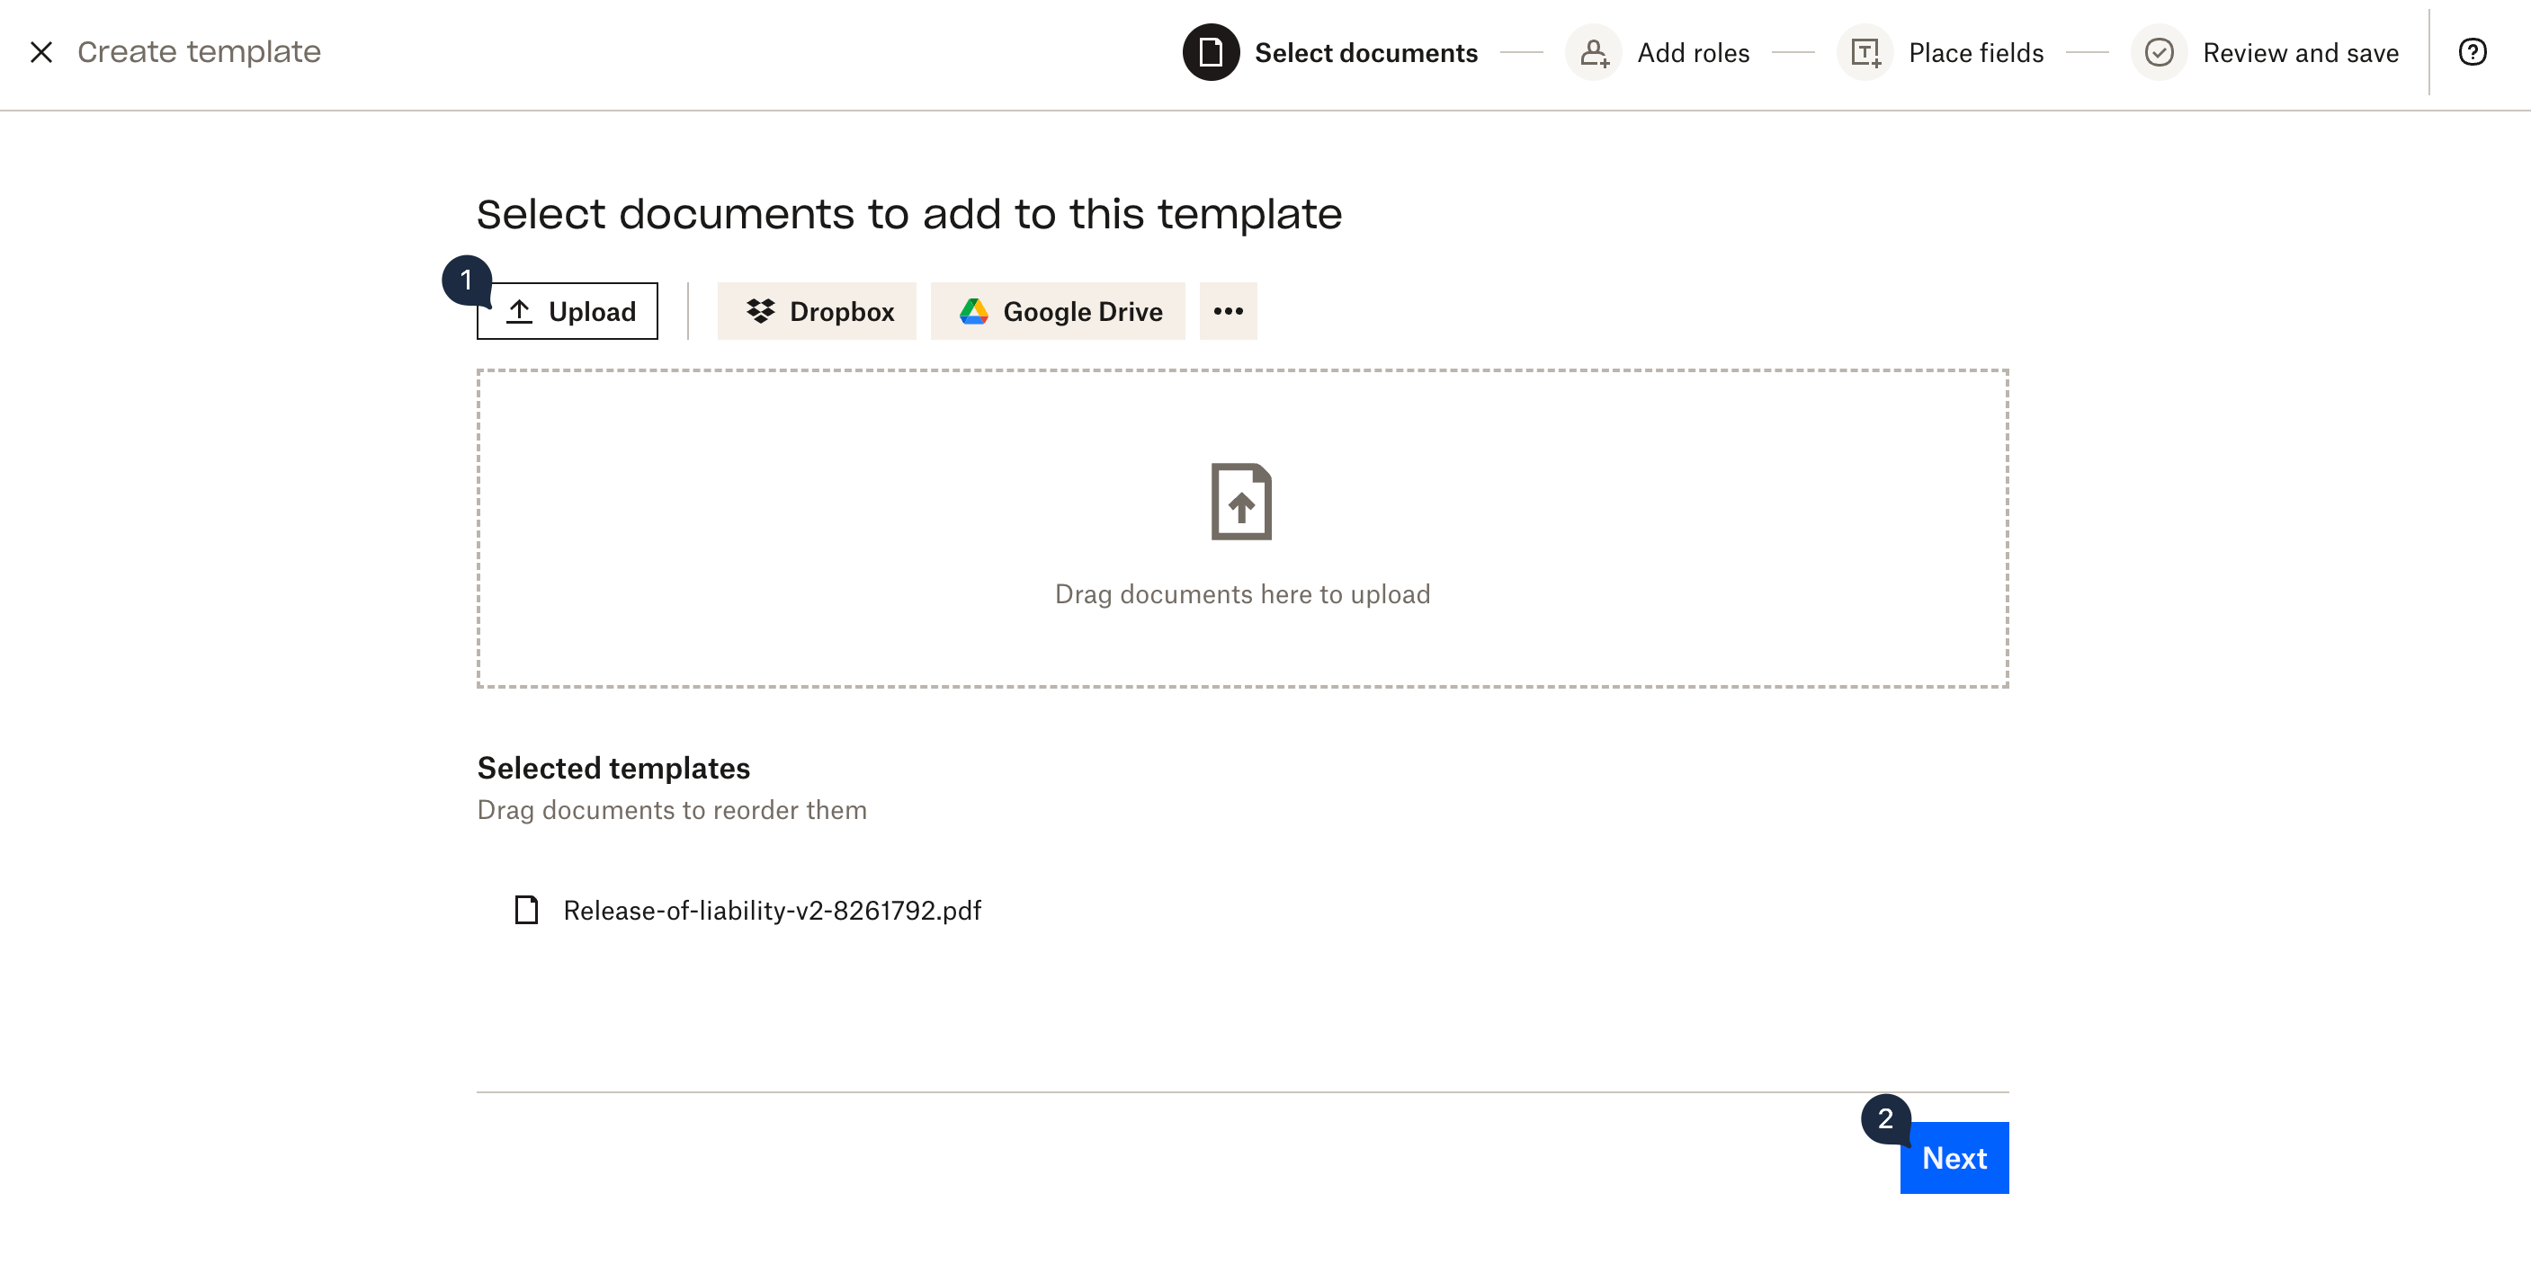Screen dimensions: 2531x1282
Task: Click the Release-of-liability-v2-8261792.pdf file
Action: (770, 909)
